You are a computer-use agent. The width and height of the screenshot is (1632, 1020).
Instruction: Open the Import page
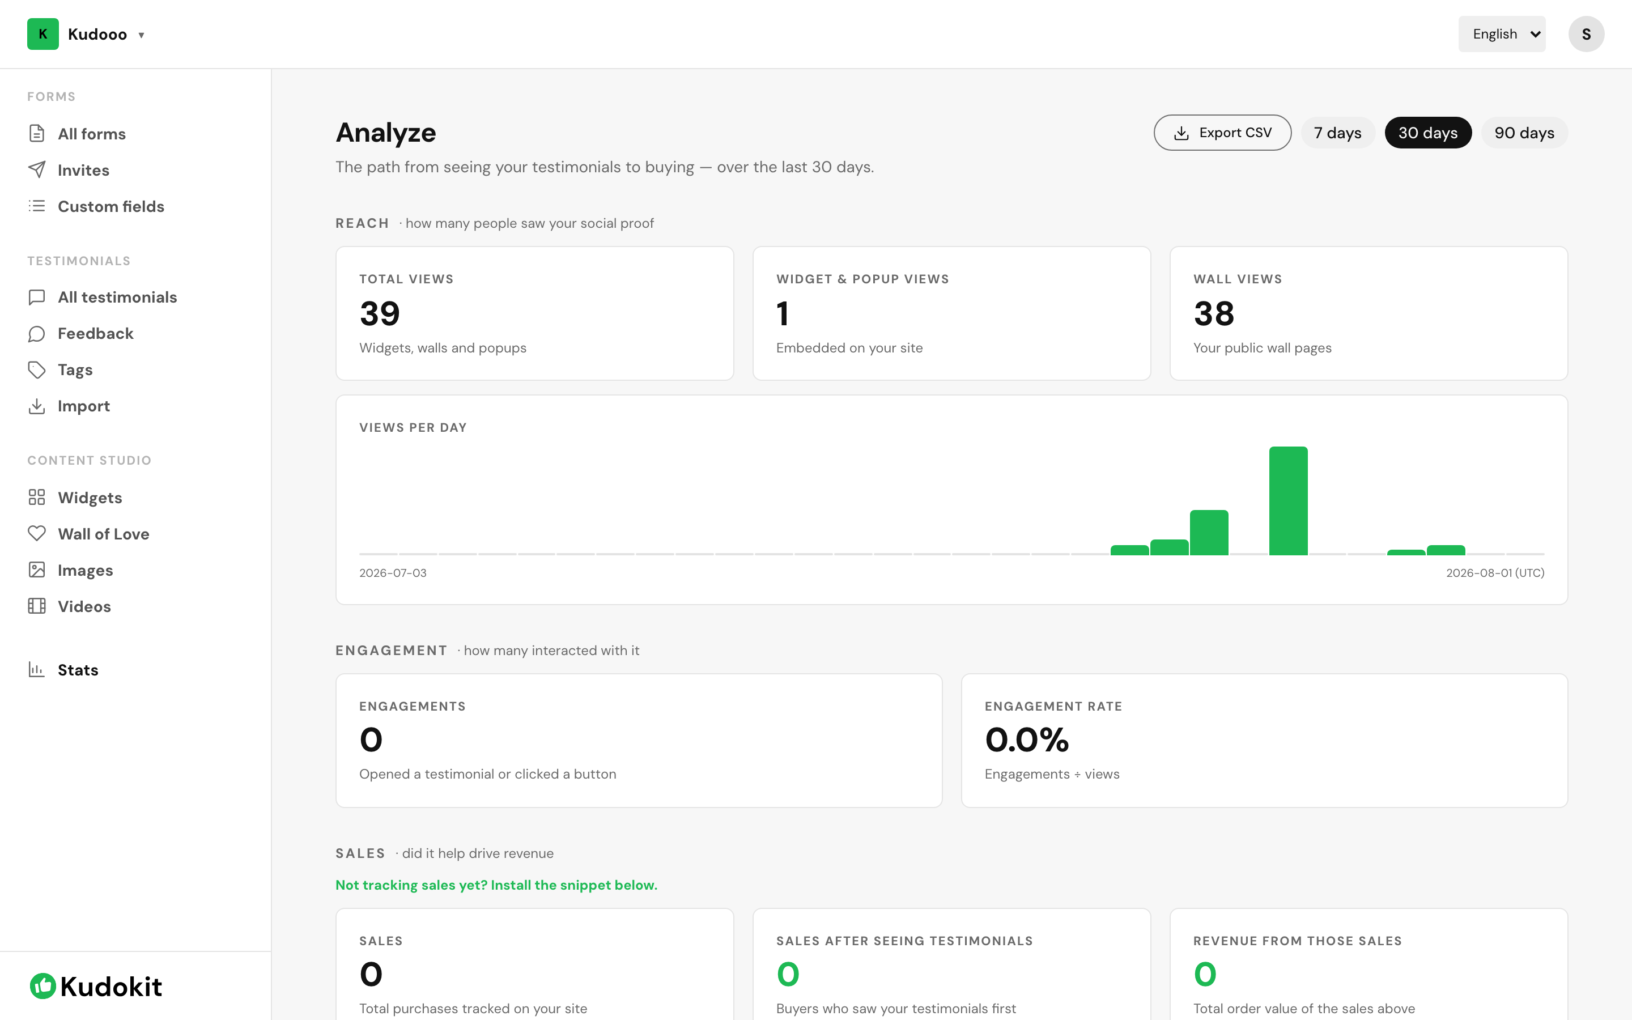coord(84,406)
